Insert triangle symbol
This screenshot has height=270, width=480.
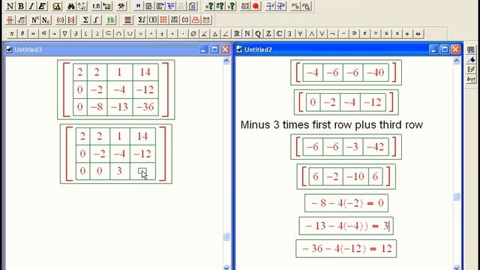[x=215, y=34]
